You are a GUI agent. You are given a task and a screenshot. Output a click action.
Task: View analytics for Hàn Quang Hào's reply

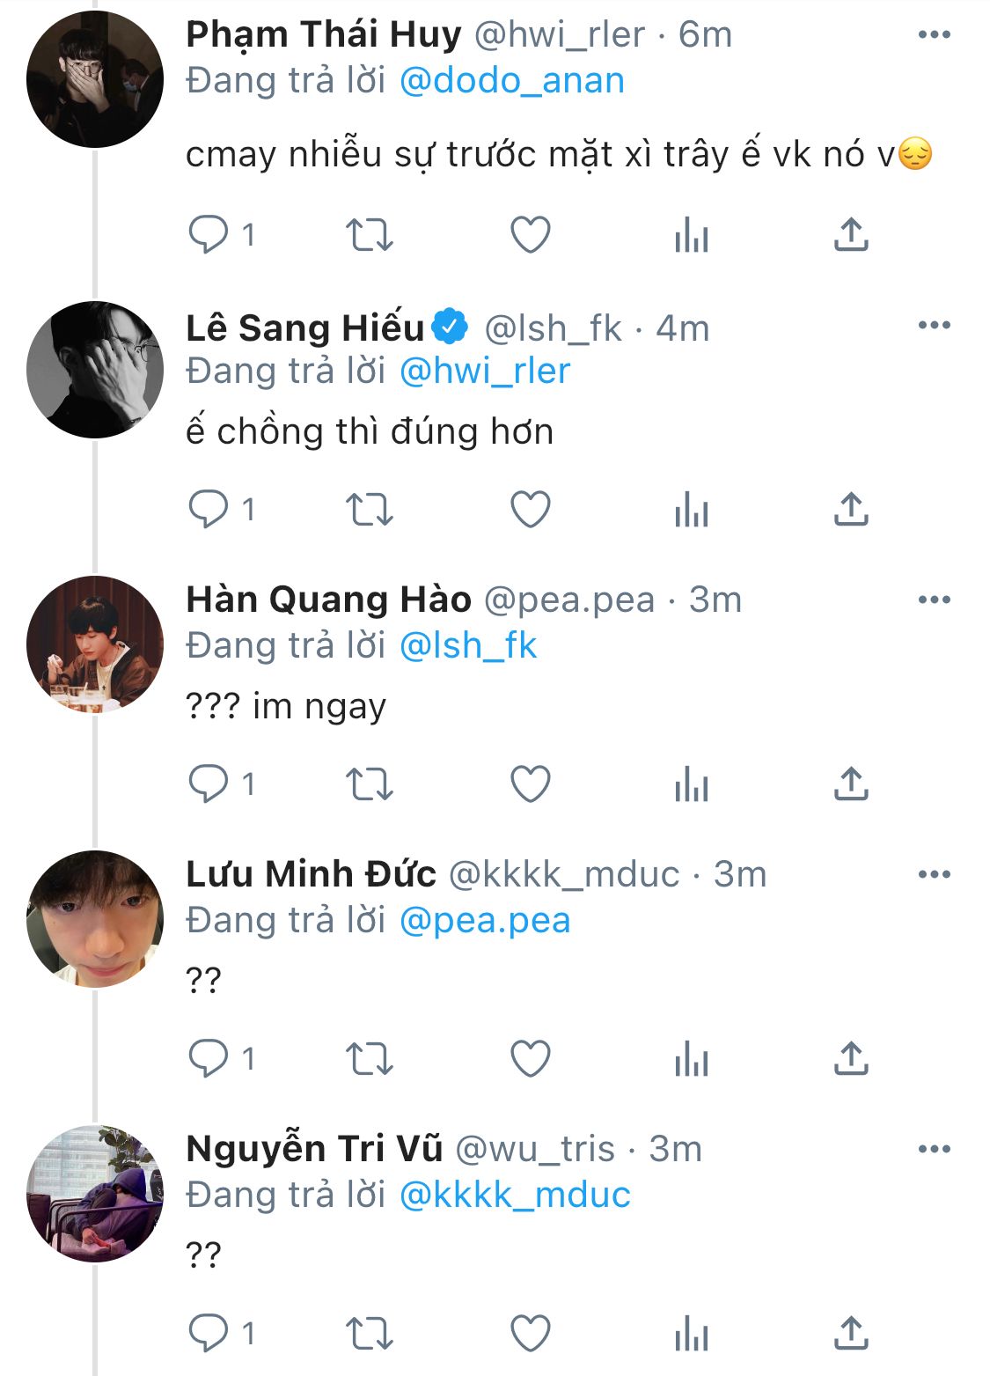coord(692,784)
